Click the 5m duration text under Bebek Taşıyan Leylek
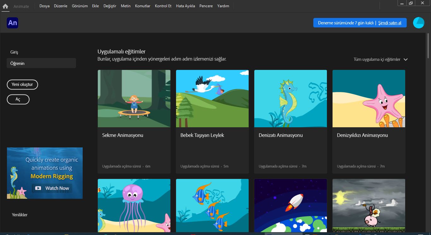431x235 pixels. (226, 166)
